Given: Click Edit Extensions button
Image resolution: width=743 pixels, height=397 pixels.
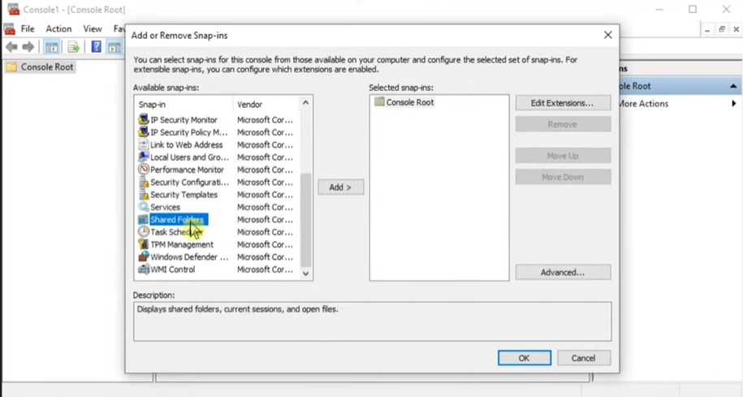Looking at the screenshot, I should click(x=562, y=103).
